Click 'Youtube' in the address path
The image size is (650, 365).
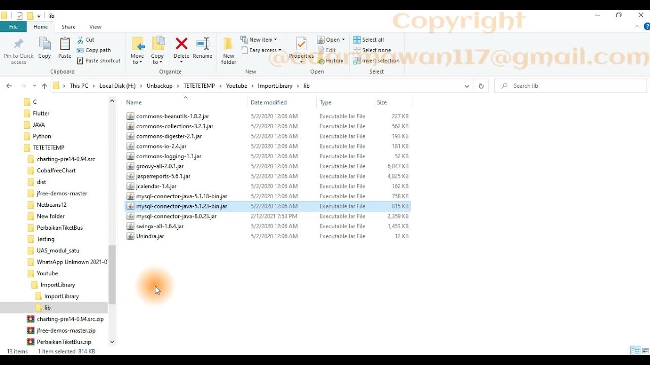point(236,86)
